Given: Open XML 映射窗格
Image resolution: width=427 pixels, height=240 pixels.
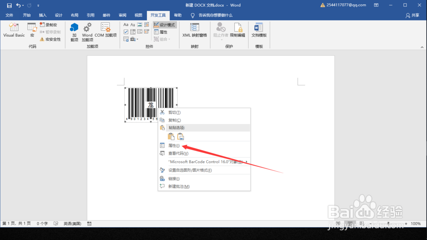Looking at the screenshot, I should click(x=194, y=30).
